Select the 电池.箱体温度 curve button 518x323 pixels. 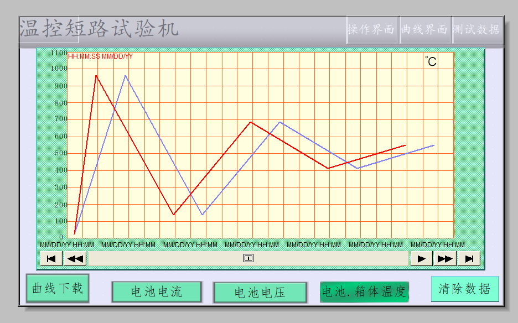[364, 291]
